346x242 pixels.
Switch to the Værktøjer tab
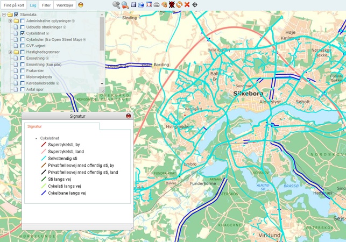[65, 5]
